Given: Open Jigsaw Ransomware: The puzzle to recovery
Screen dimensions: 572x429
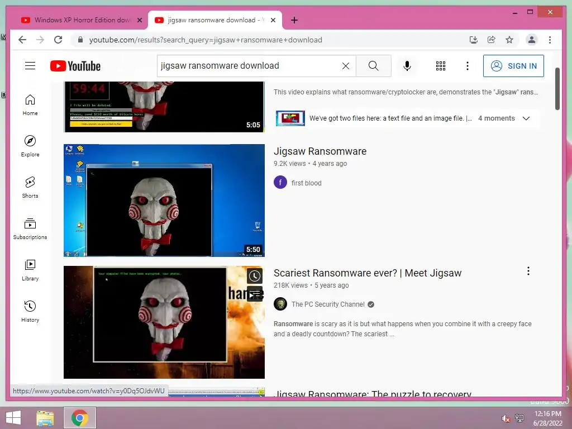Looking at the screenshot, I should (x=373, y=393).
